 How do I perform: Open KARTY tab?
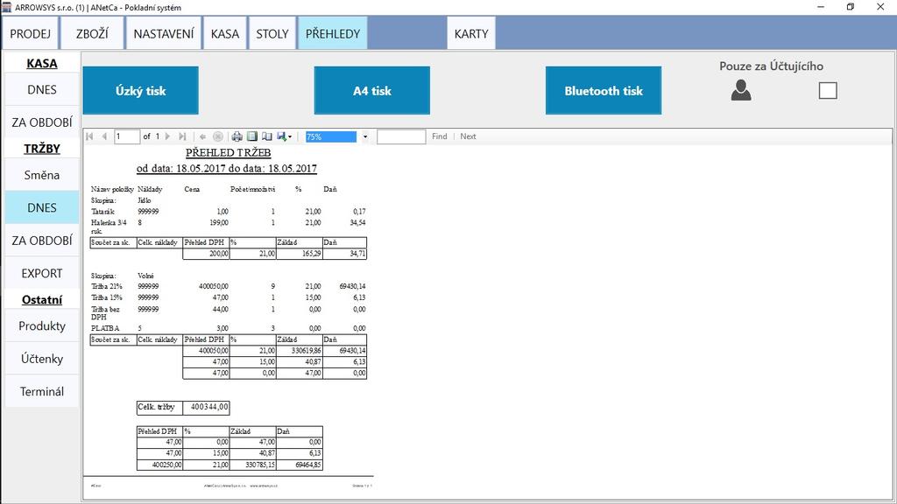[x=471, y=34]
